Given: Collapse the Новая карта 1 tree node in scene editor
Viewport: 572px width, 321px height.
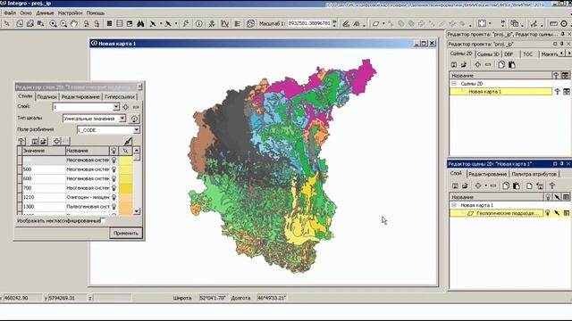Looking at the screenshot, I should (x=454, y=205).
